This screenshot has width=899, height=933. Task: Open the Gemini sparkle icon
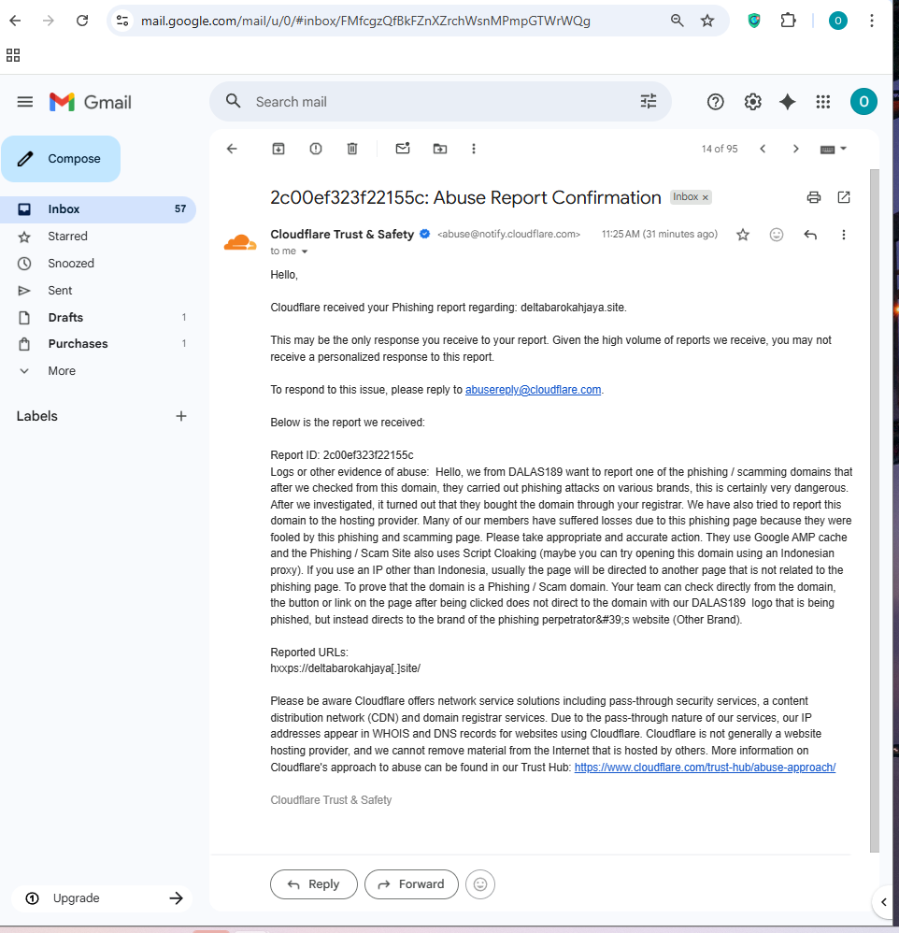click(787, 102)
